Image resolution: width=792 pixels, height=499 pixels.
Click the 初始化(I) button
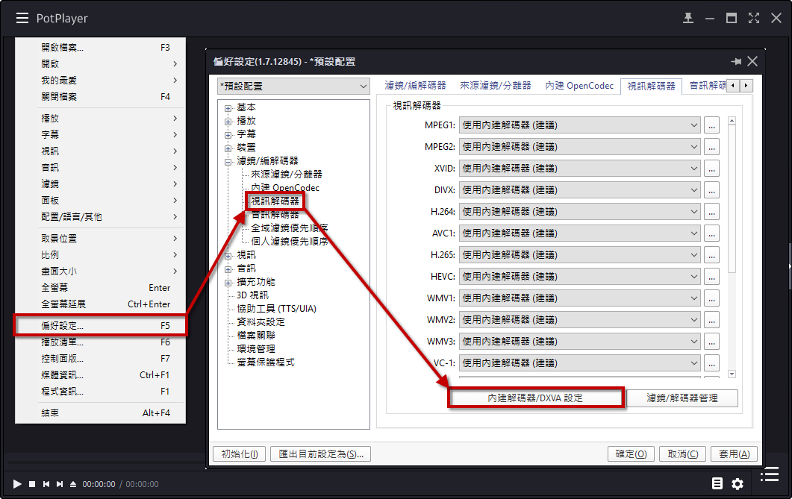click(x=240, y=454)
